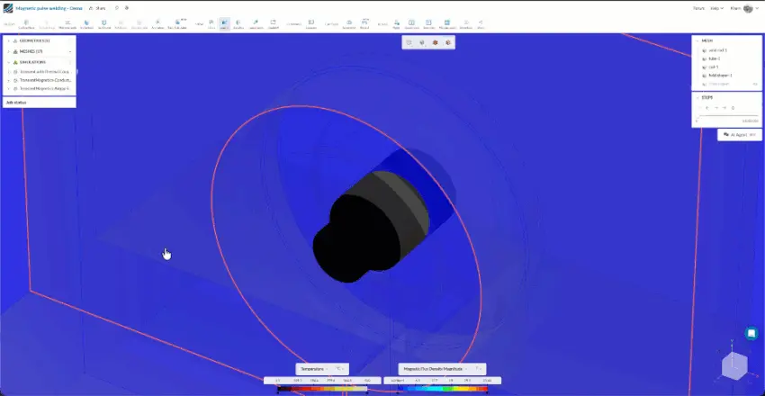The image size is (765, 396).
Task: Open the Animation filter tool
Action: 157,24
